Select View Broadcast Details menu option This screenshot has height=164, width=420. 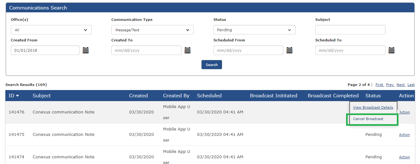[373, 107]
